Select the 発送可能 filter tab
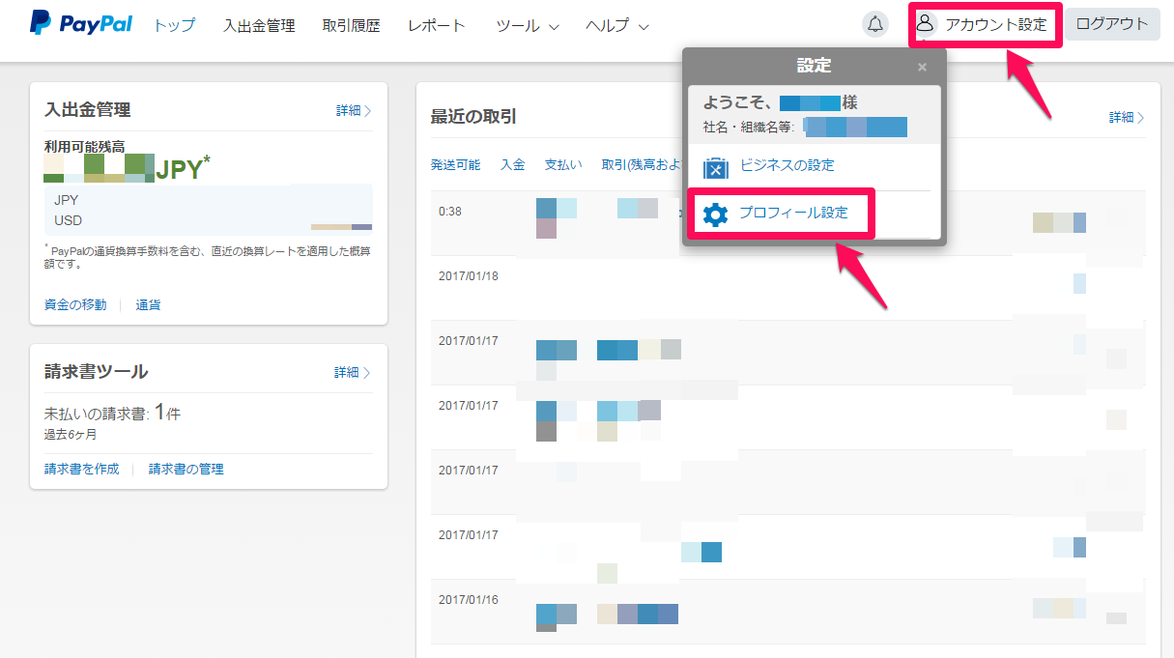Screen dimensions: 1174x658 tap(455, 165)
